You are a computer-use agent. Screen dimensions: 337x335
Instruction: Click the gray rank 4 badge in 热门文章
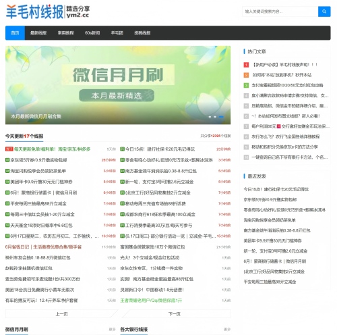click(x=246, y=96)
